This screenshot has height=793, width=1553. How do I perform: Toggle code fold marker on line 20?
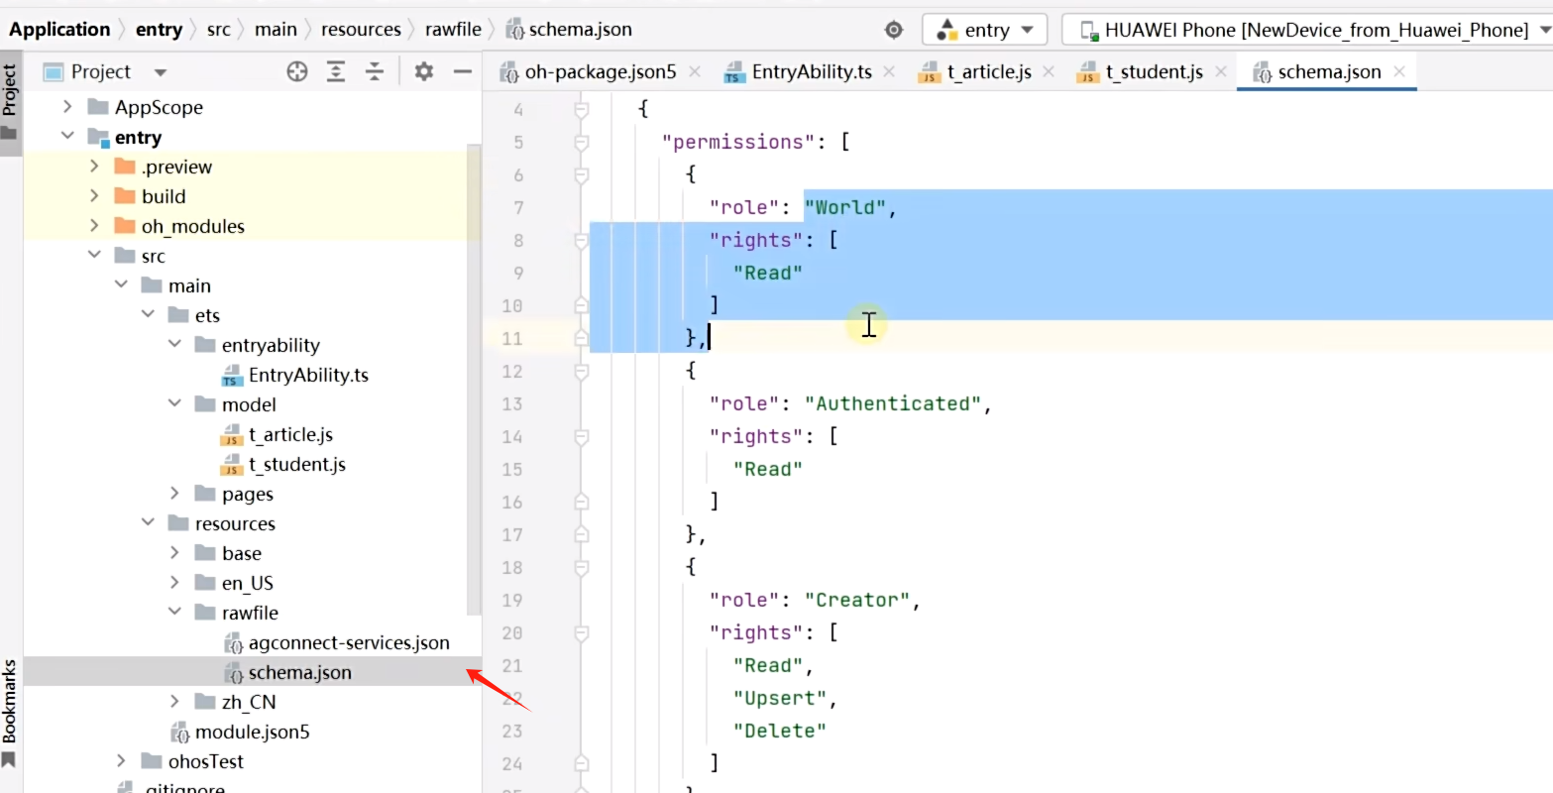pyautogui.click(x=581, y=633)
